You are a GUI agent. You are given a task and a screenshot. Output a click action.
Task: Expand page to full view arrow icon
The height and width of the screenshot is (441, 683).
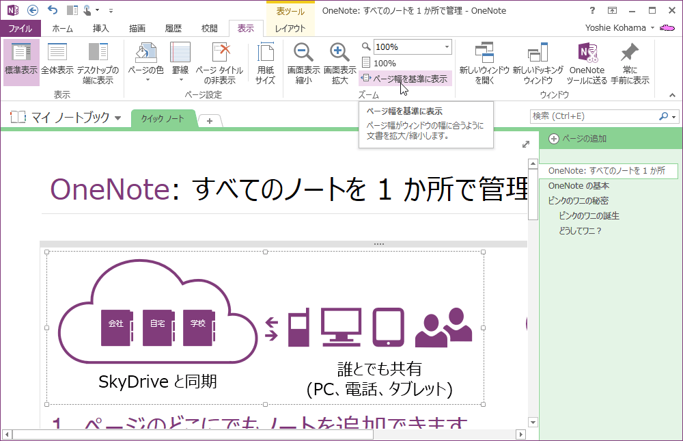pyautogui.click(x=526, y=144)
